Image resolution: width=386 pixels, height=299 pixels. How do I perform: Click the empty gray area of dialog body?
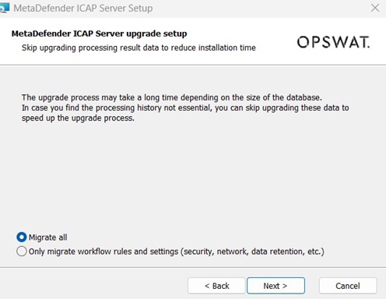point(193,177)
